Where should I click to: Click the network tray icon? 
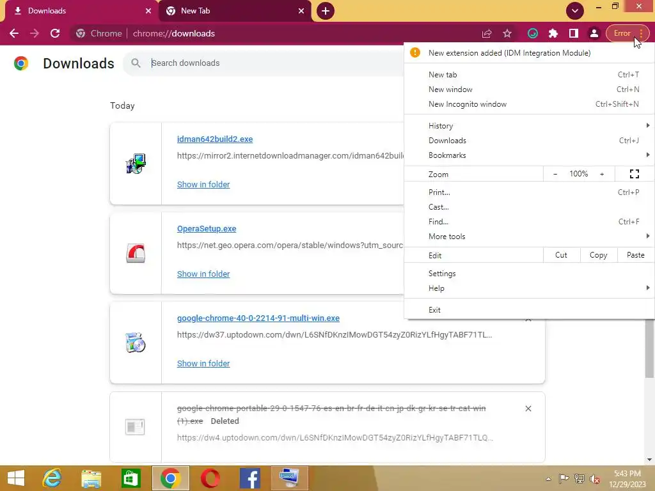[580, 479]
